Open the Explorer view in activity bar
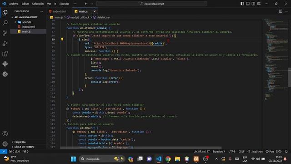 click(5, 12)
